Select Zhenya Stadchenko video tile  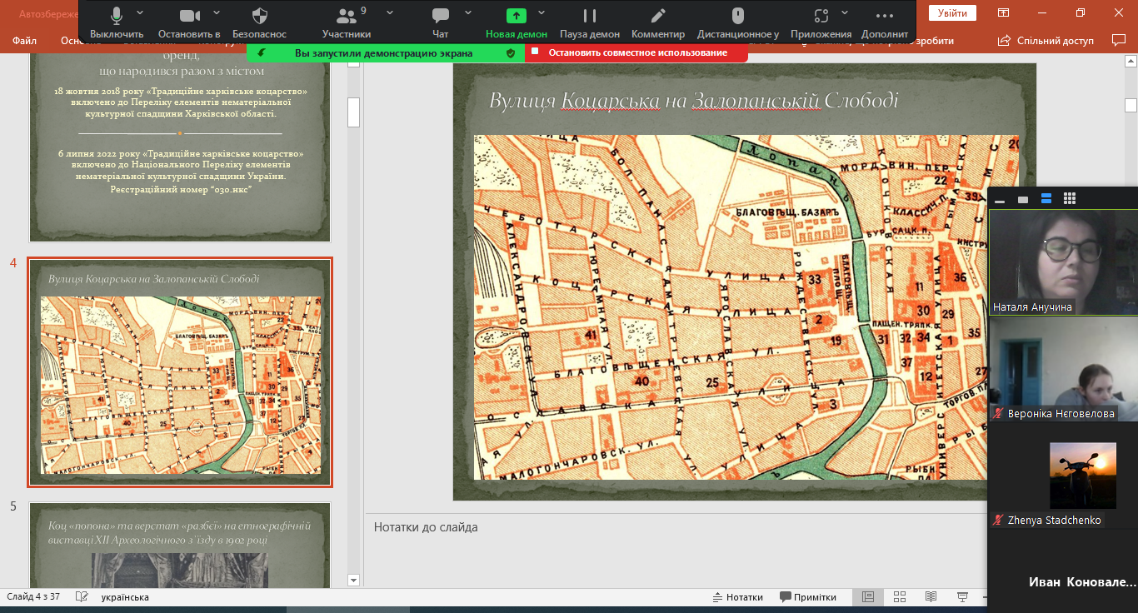[1064, 475]
